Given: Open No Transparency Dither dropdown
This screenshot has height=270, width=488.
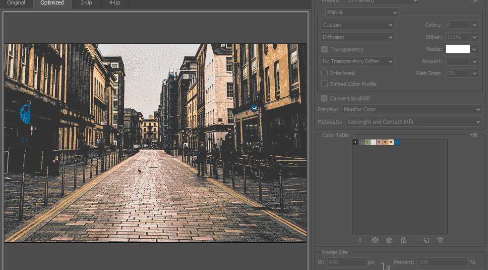Looking at the screenshot, I should pos(358,61).
